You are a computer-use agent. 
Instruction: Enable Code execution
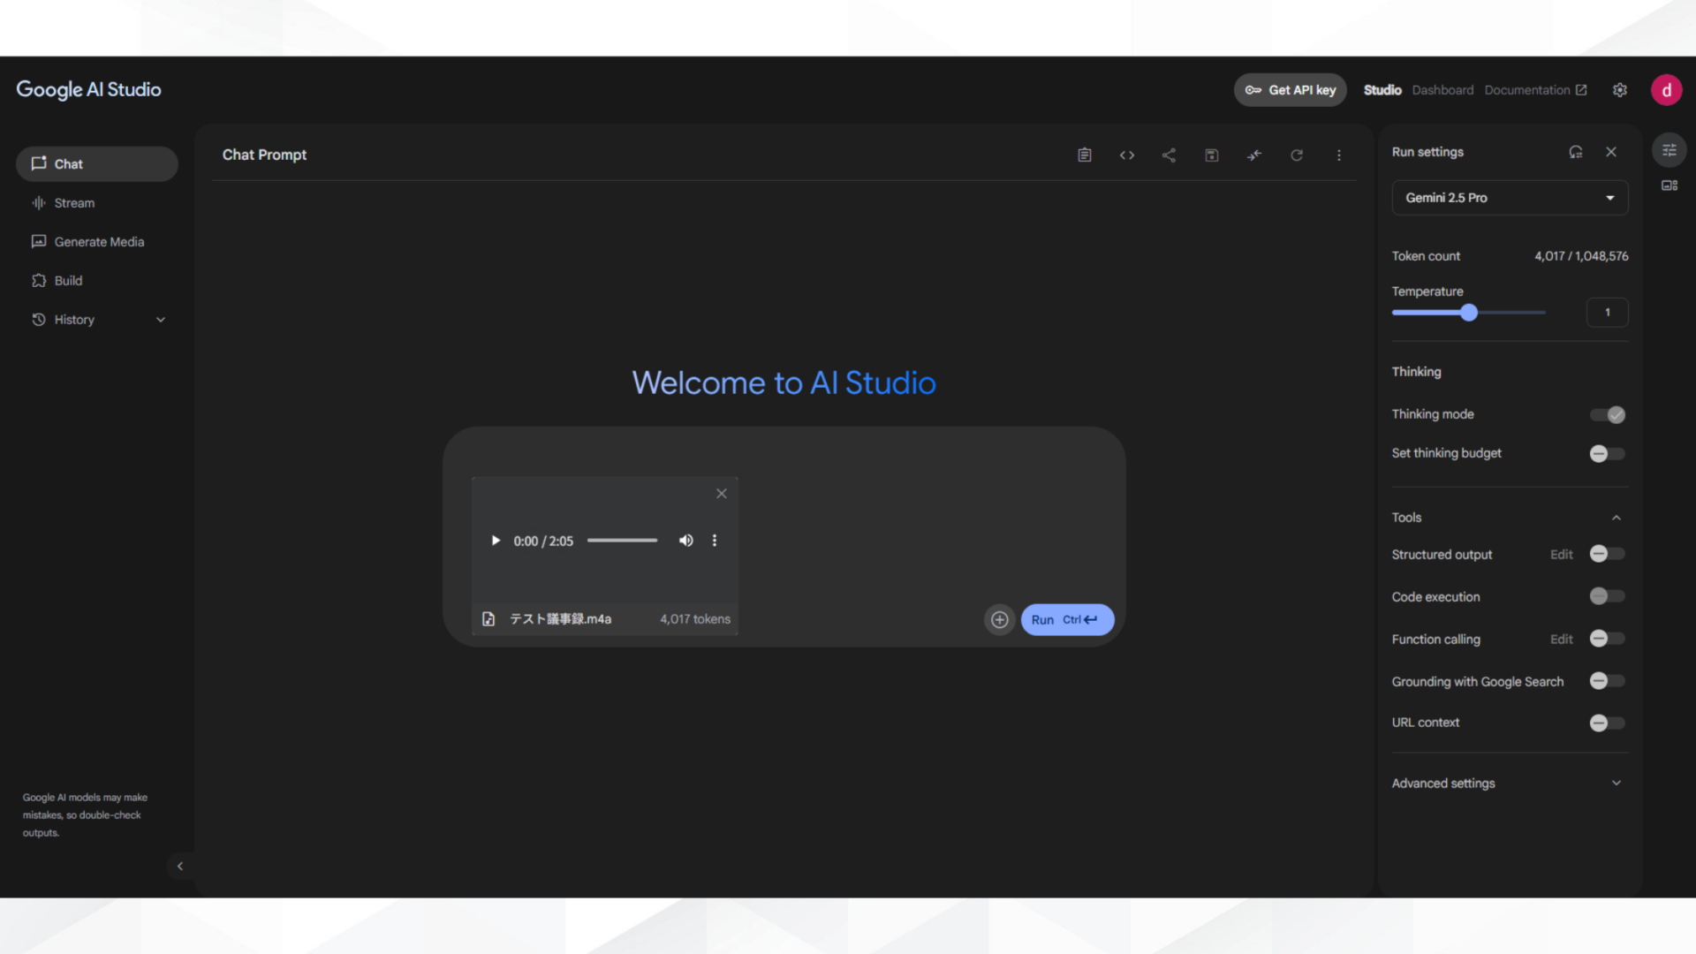(1606, 596)
